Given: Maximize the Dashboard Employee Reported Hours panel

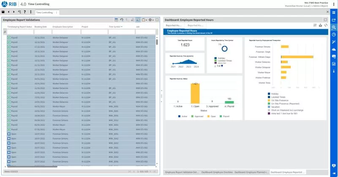Looking at the screenshot, I should 325,20.
